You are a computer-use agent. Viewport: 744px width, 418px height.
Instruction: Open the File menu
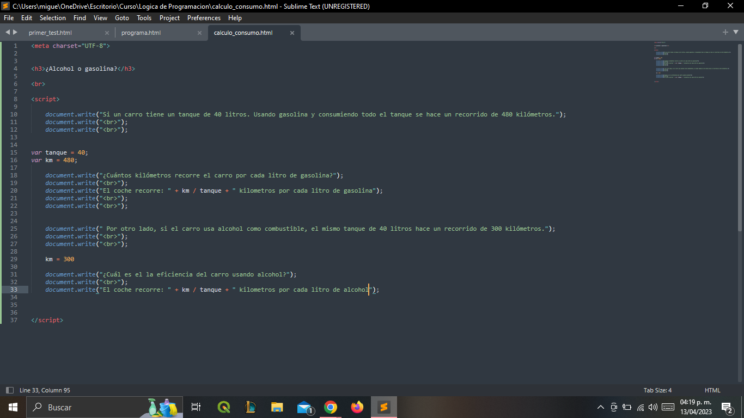[8, 18]
